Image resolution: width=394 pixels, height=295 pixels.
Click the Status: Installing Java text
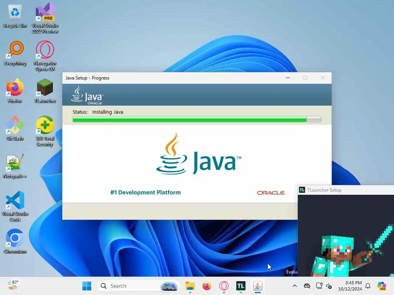point(98,112)
